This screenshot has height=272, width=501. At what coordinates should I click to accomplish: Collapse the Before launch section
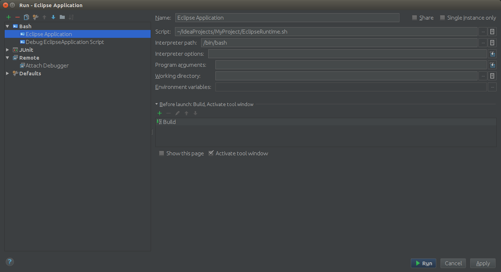pos(156,104)
